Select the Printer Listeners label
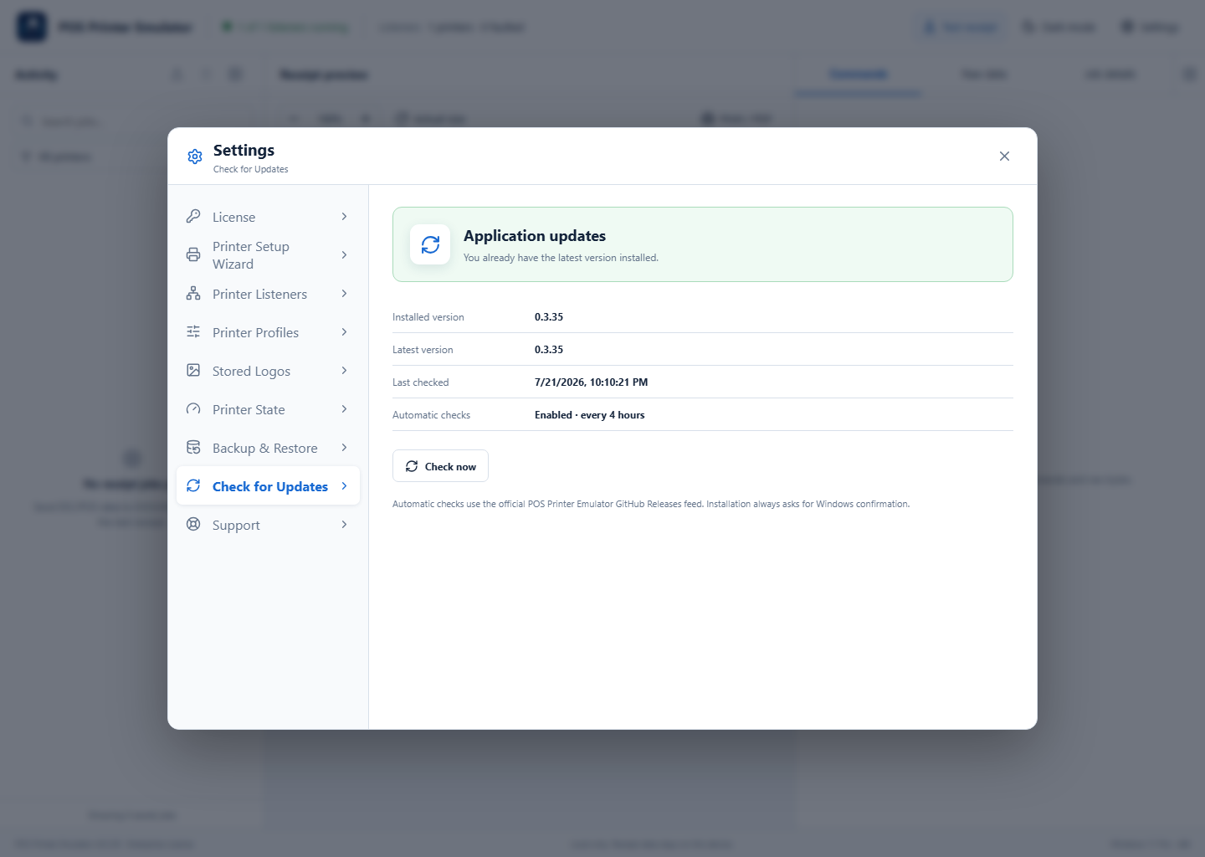1205x857 pixels. tap(259, 294)
